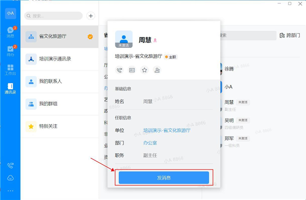Open the 培训演示-省文化旅游厅 unit link
This screenshot has height=200, width=306.
167,130
